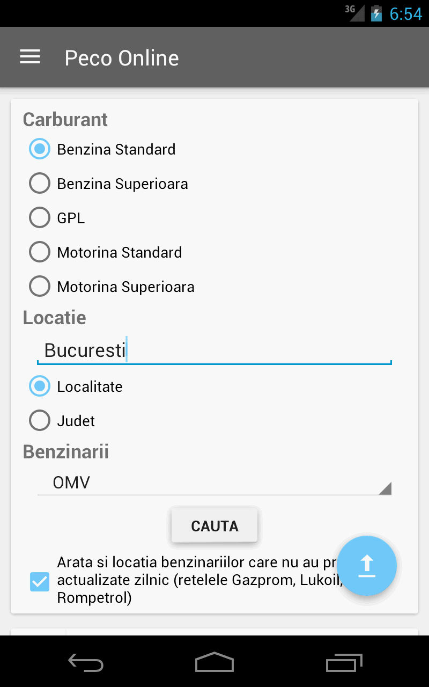Select the Benzina Superioara fuel type
The width and height of the screenshot is (429, 687).
(x=39, y=183)
